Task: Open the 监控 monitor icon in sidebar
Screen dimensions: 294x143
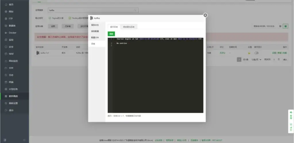Action: [x=6, y=40]
